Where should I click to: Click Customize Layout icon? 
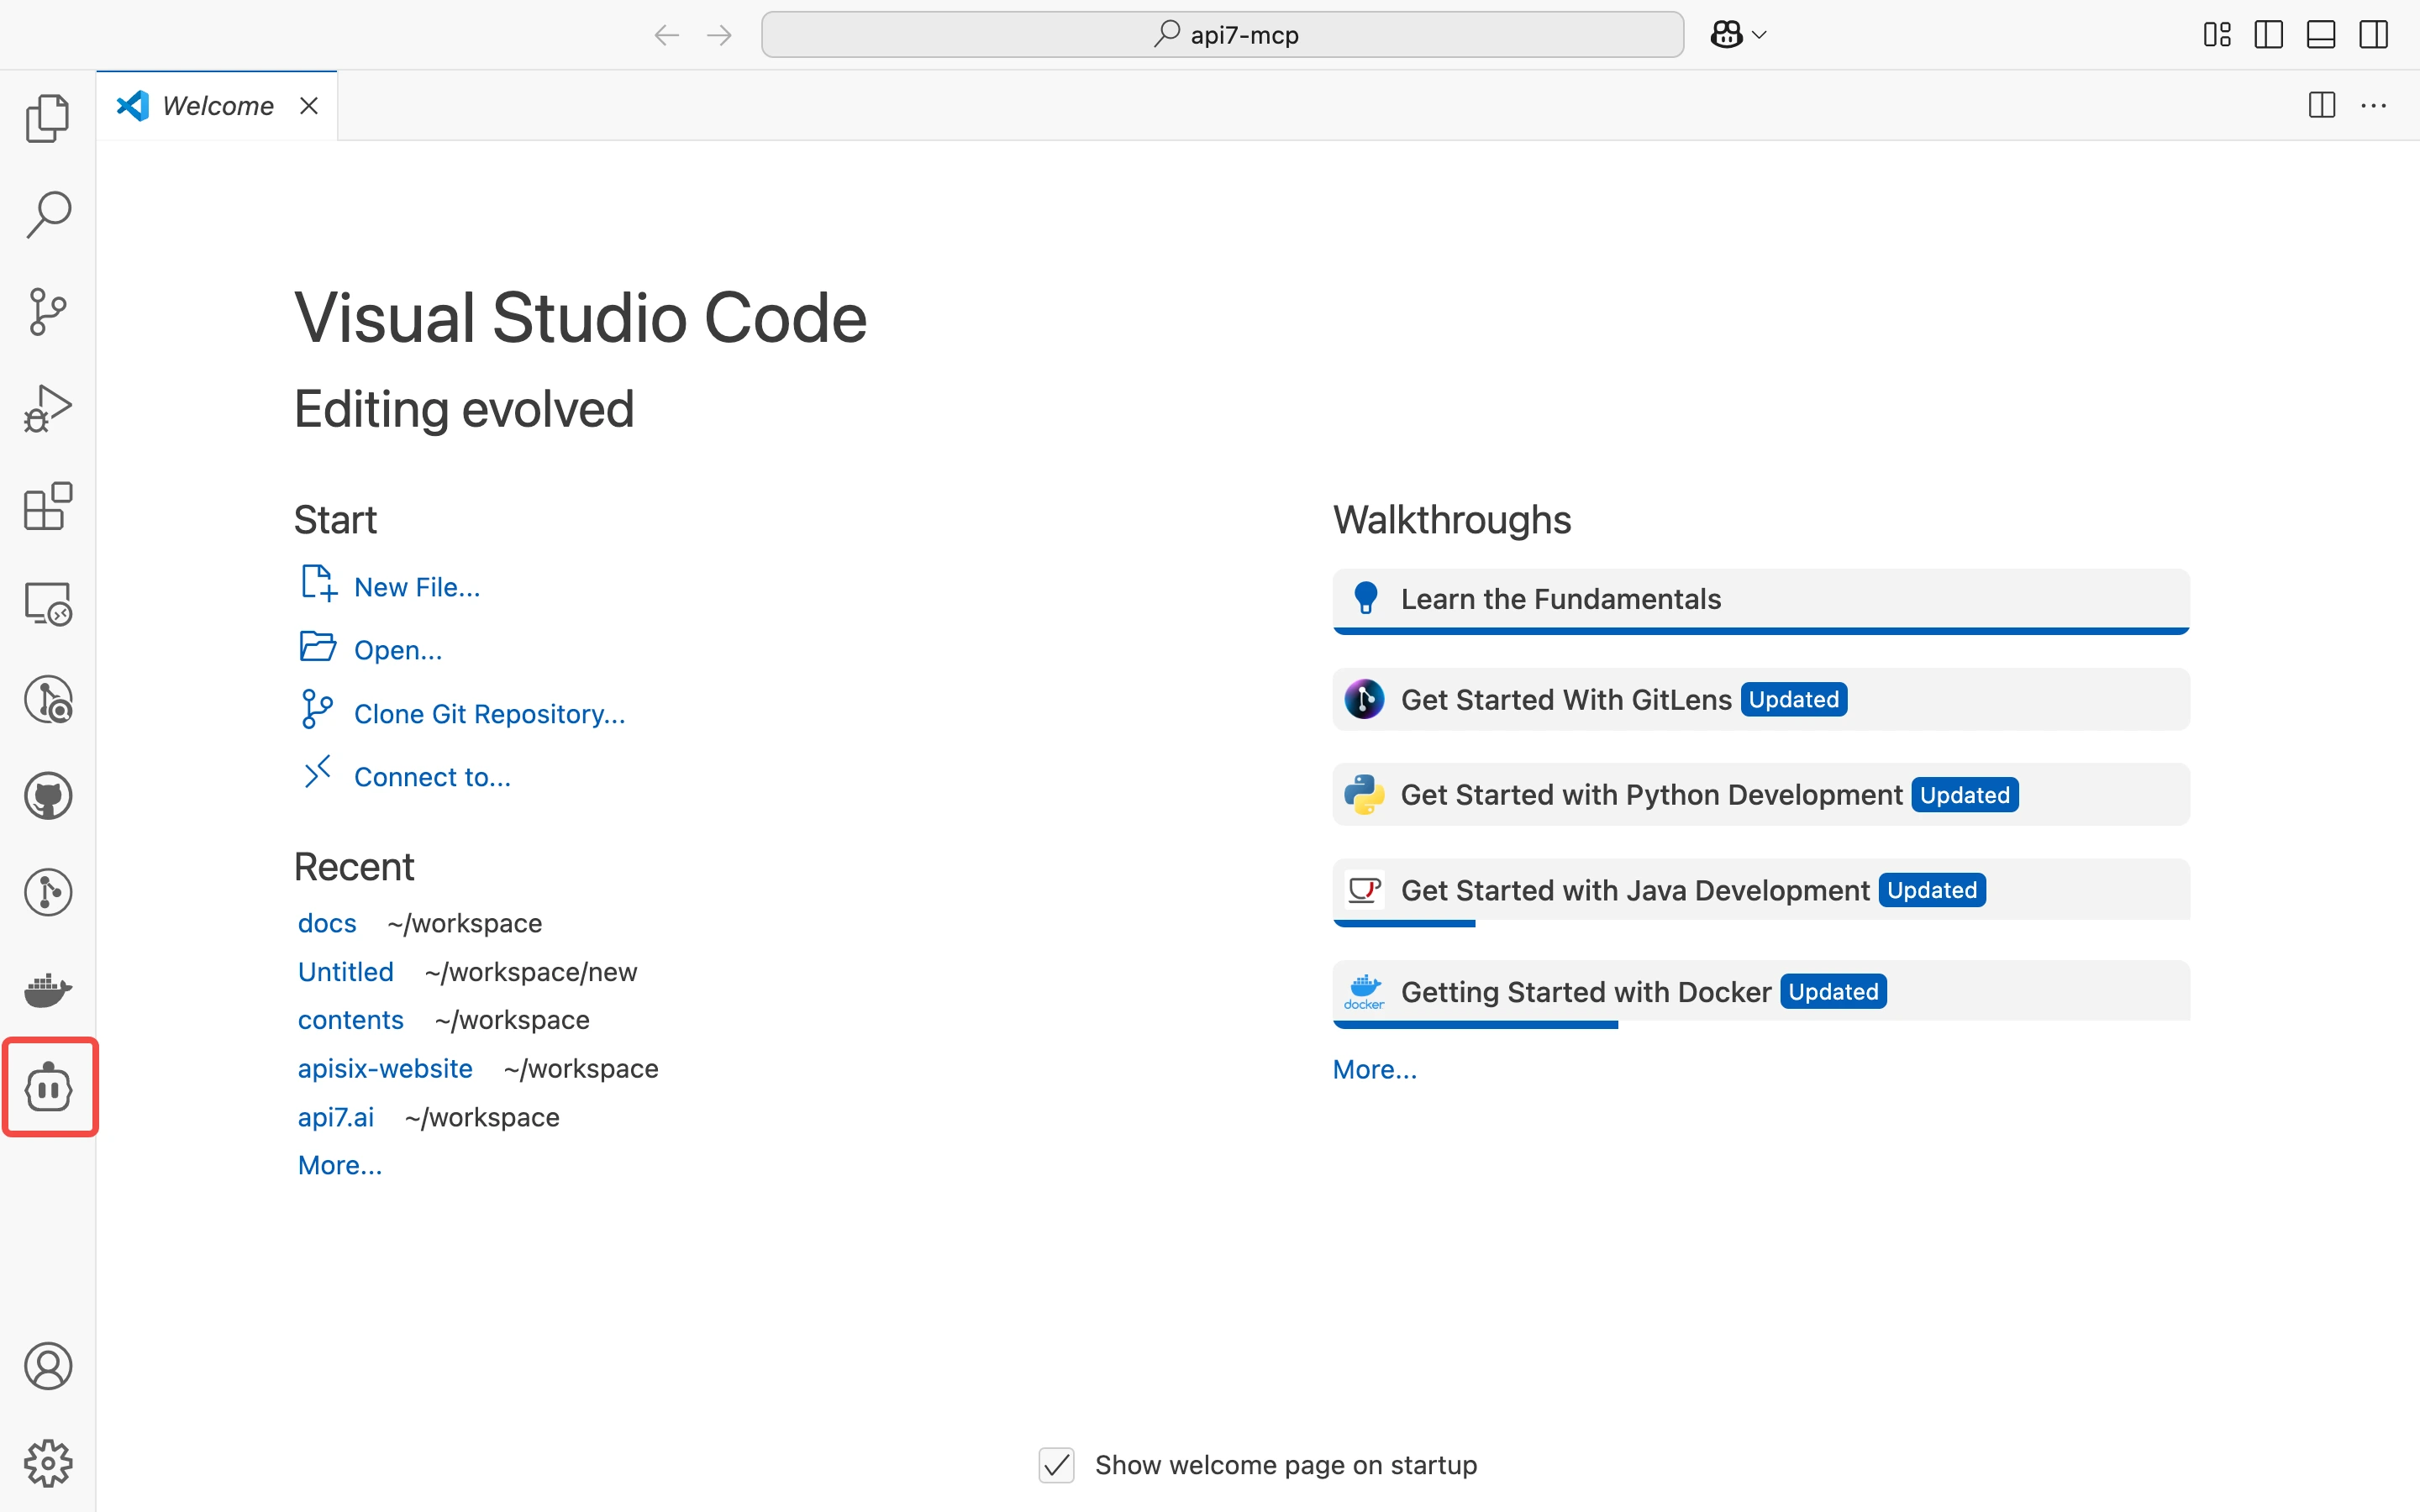pyautogui.click(x=2217, y=35)
